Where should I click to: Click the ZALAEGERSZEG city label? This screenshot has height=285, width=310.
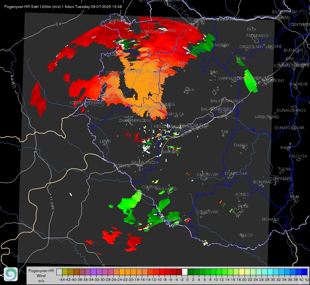point(134,120)
